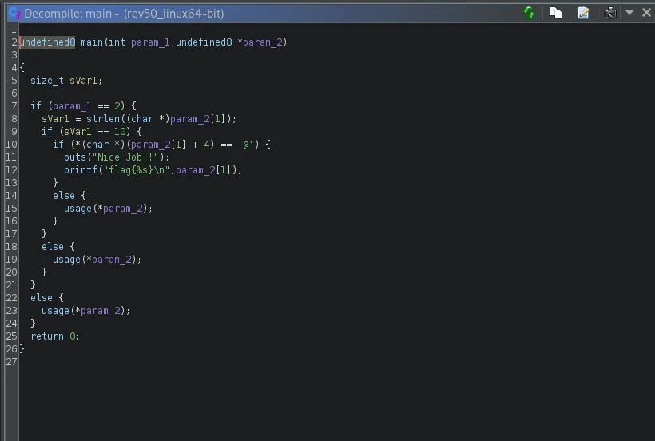
Task: Click the '@' character constant
Action: coord(246,145)
